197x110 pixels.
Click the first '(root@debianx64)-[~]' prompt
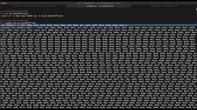[x=16, y=11]
